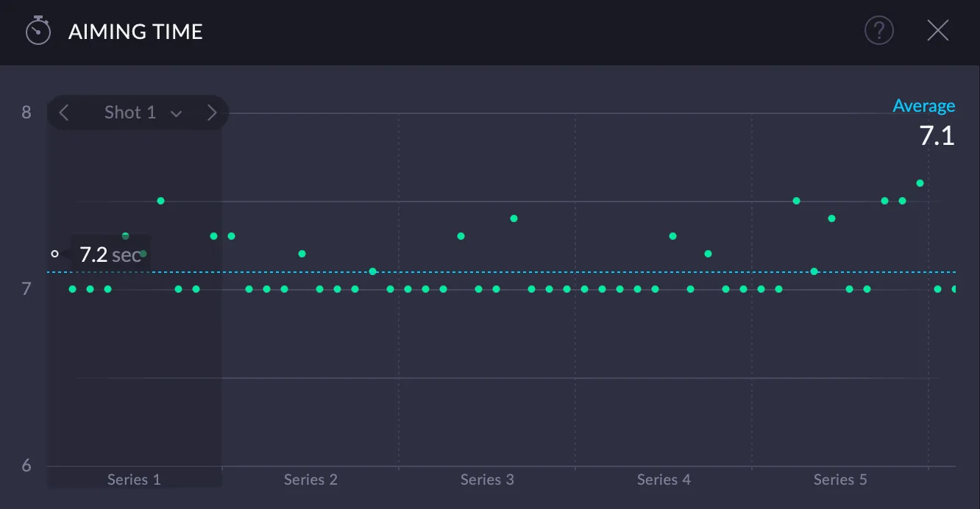Open the help question mark icon

tap(879, 30)
